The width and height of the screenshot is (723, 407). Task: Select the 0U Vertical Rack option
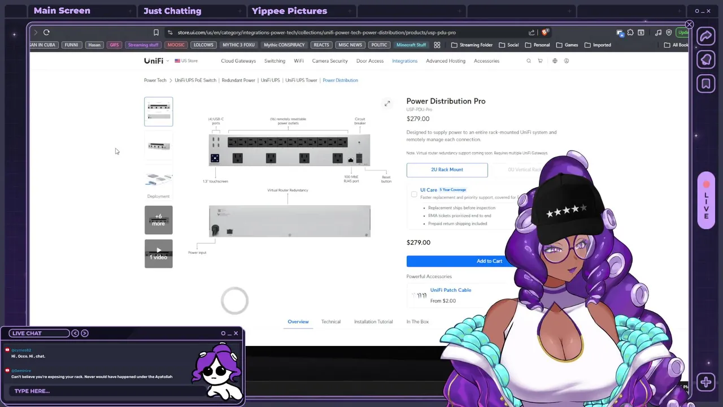(x=524, y=170)
